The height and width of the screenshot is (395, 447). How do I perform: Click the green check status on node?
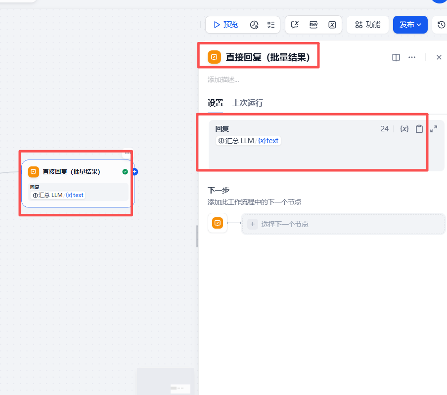point(125,172)
